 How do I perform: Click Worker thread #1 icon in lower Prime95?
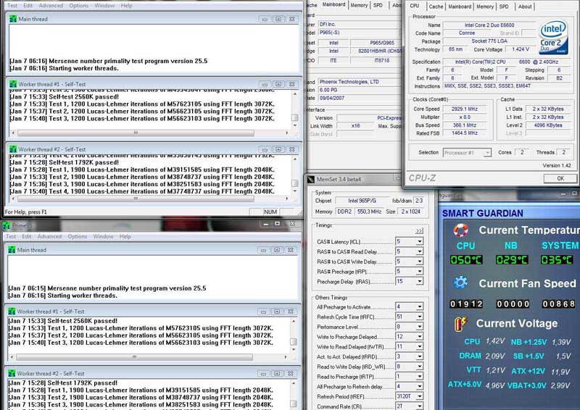pyautogui.click(x=12, y=311)
